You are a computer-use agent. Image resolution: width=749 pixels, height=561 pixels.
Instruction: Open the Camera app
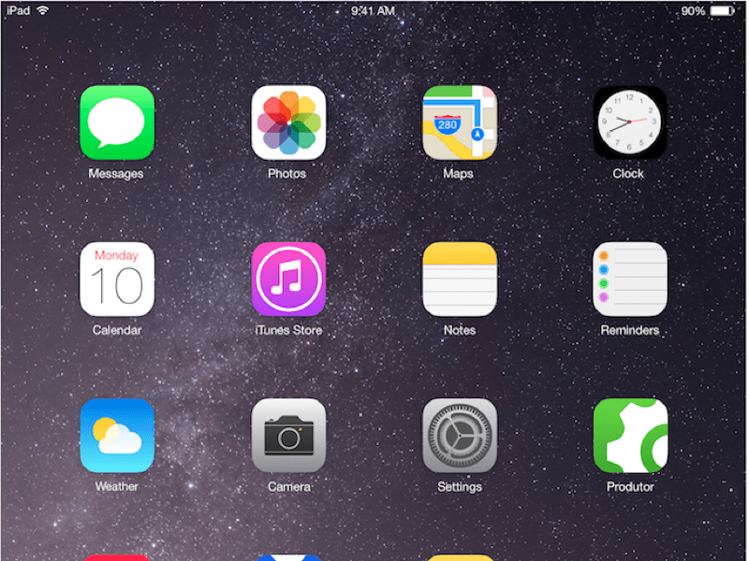coord(288,436)
